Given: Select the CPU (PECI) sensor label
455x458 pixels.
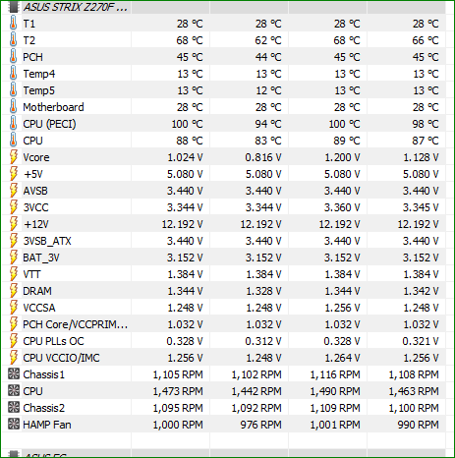Looking at the screenshot, I should pyautogui.click(x=49, y=124).
